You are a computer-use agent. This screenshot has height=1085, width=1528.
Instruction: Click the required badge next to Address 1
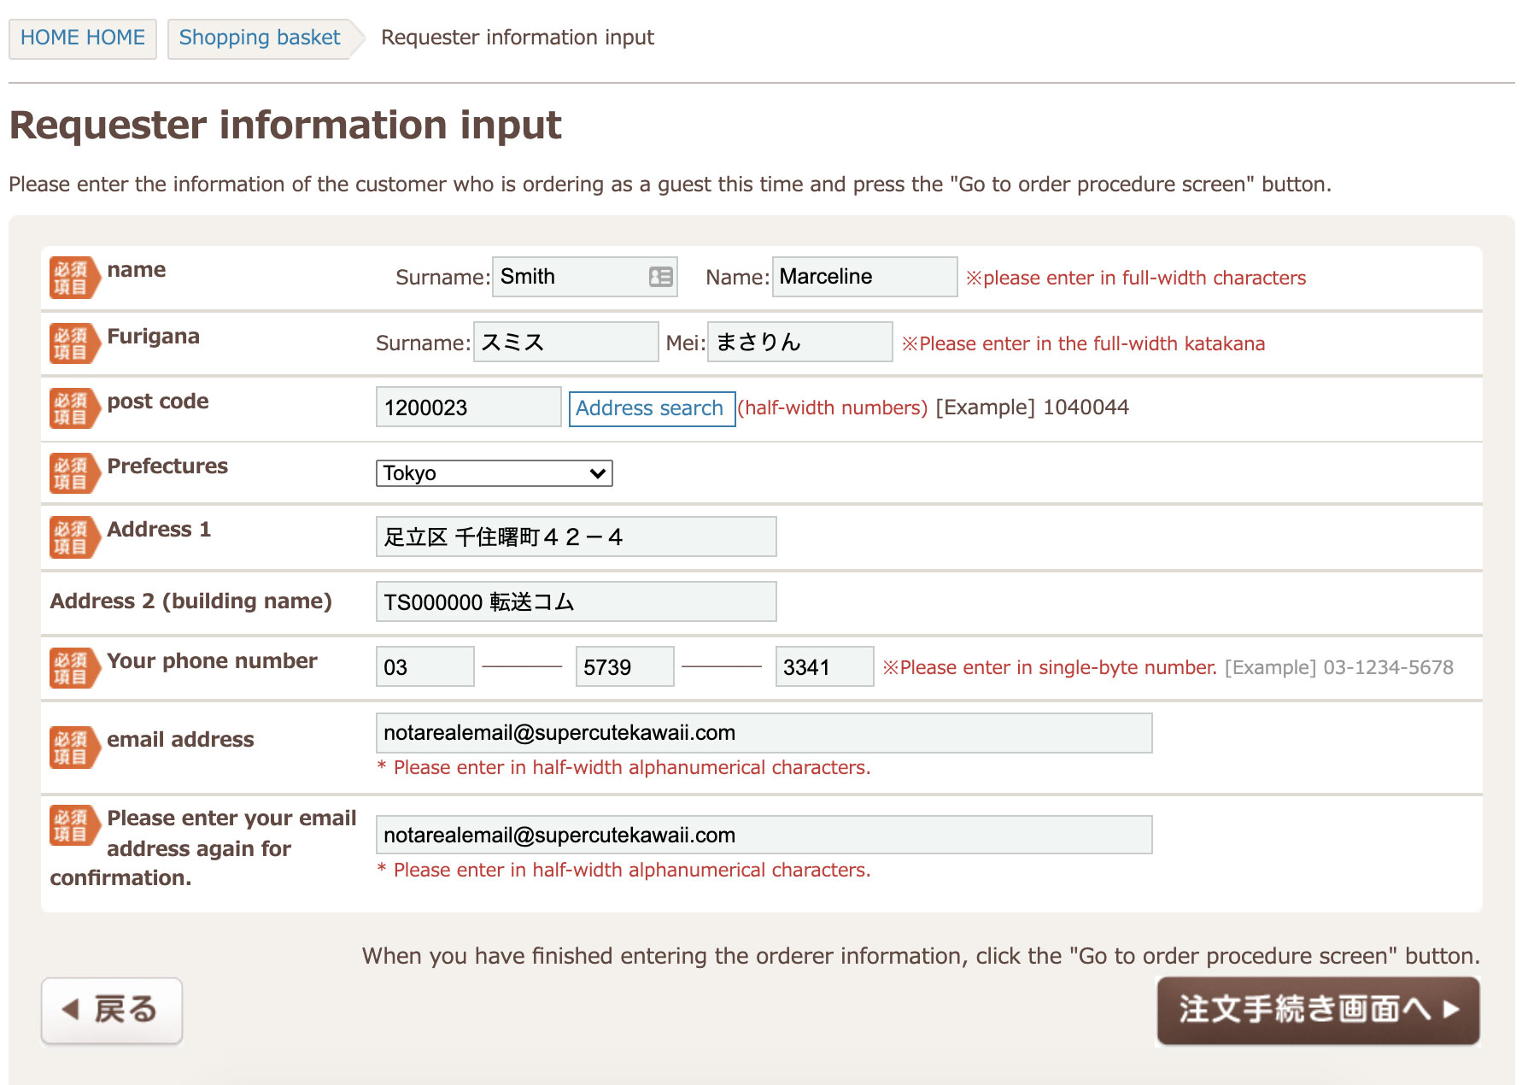[x=73, y=537]
